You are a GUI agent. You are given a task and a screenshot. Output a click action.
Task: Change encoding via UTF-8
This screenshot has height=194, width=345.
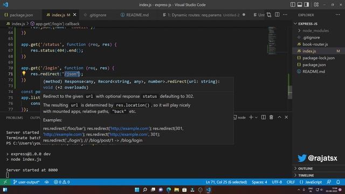[x=277, y=182]
